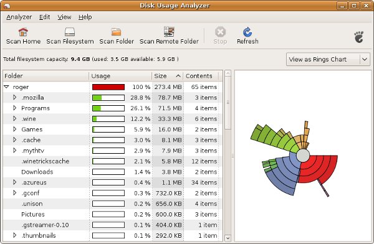Click the Stop scan icon

pyautogui.click(x=220, y=32)
